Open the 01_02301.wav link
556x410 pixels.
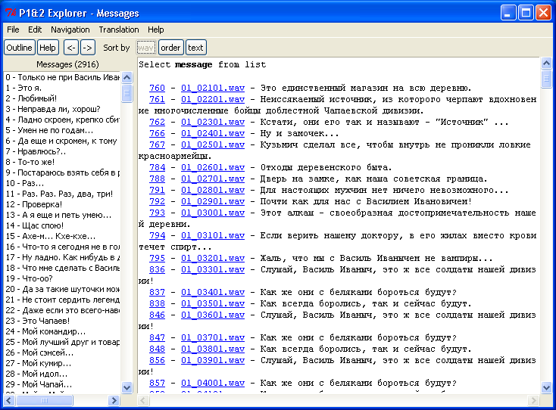click(x=213, y=122)
